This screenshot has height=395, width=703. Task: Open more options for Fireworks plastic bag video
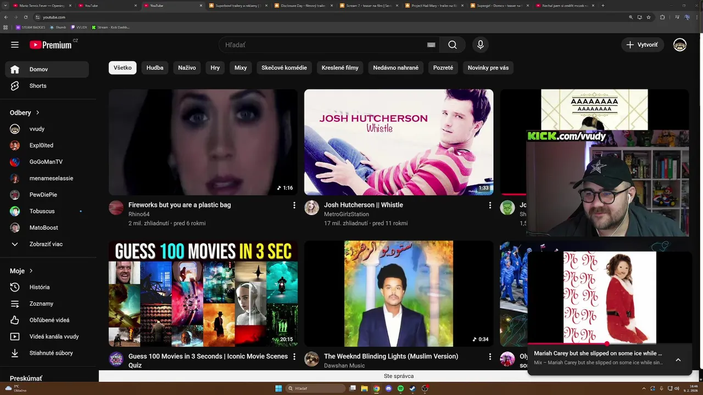pos(294,205)
